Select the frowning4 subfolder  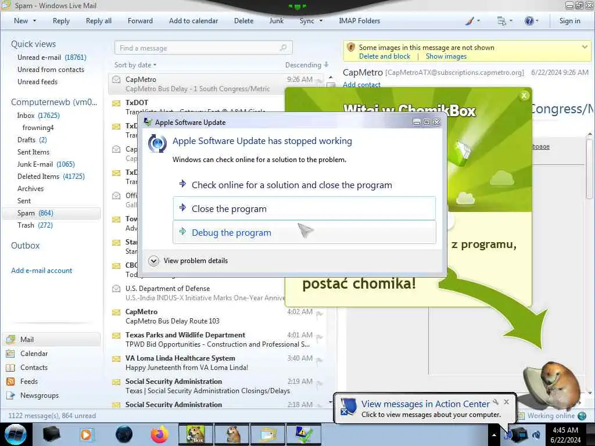pyautogui.click(x=38, y=128)
